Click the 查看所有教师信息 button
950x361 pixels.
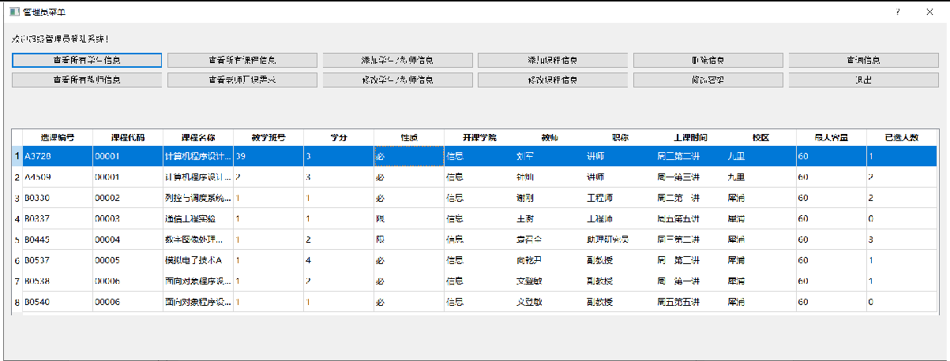[87, 80]
